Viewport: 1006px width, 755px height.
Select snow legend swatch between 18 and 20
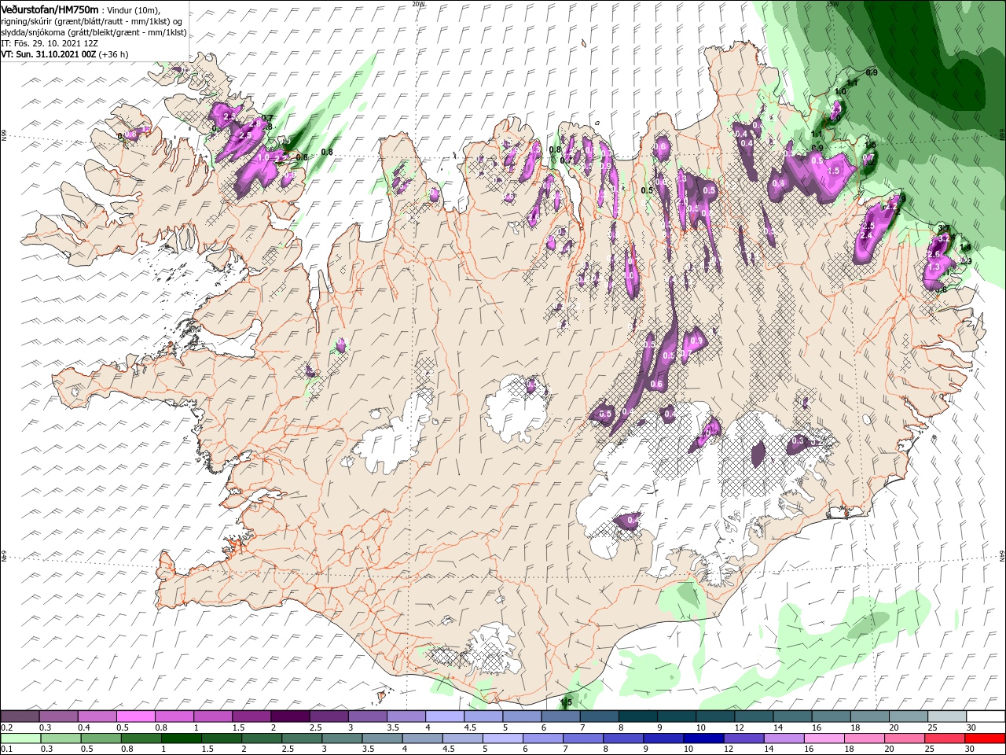(869, 716)
